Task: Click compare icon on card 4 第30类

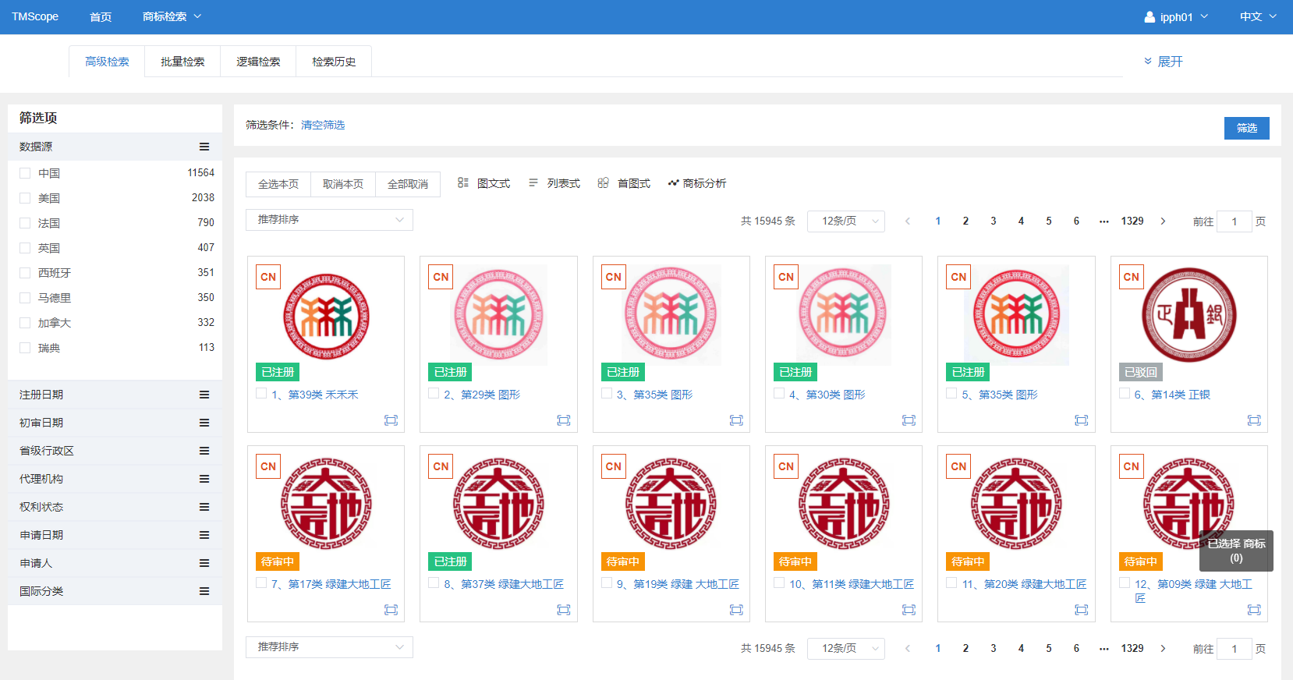Action: [909, 420]
